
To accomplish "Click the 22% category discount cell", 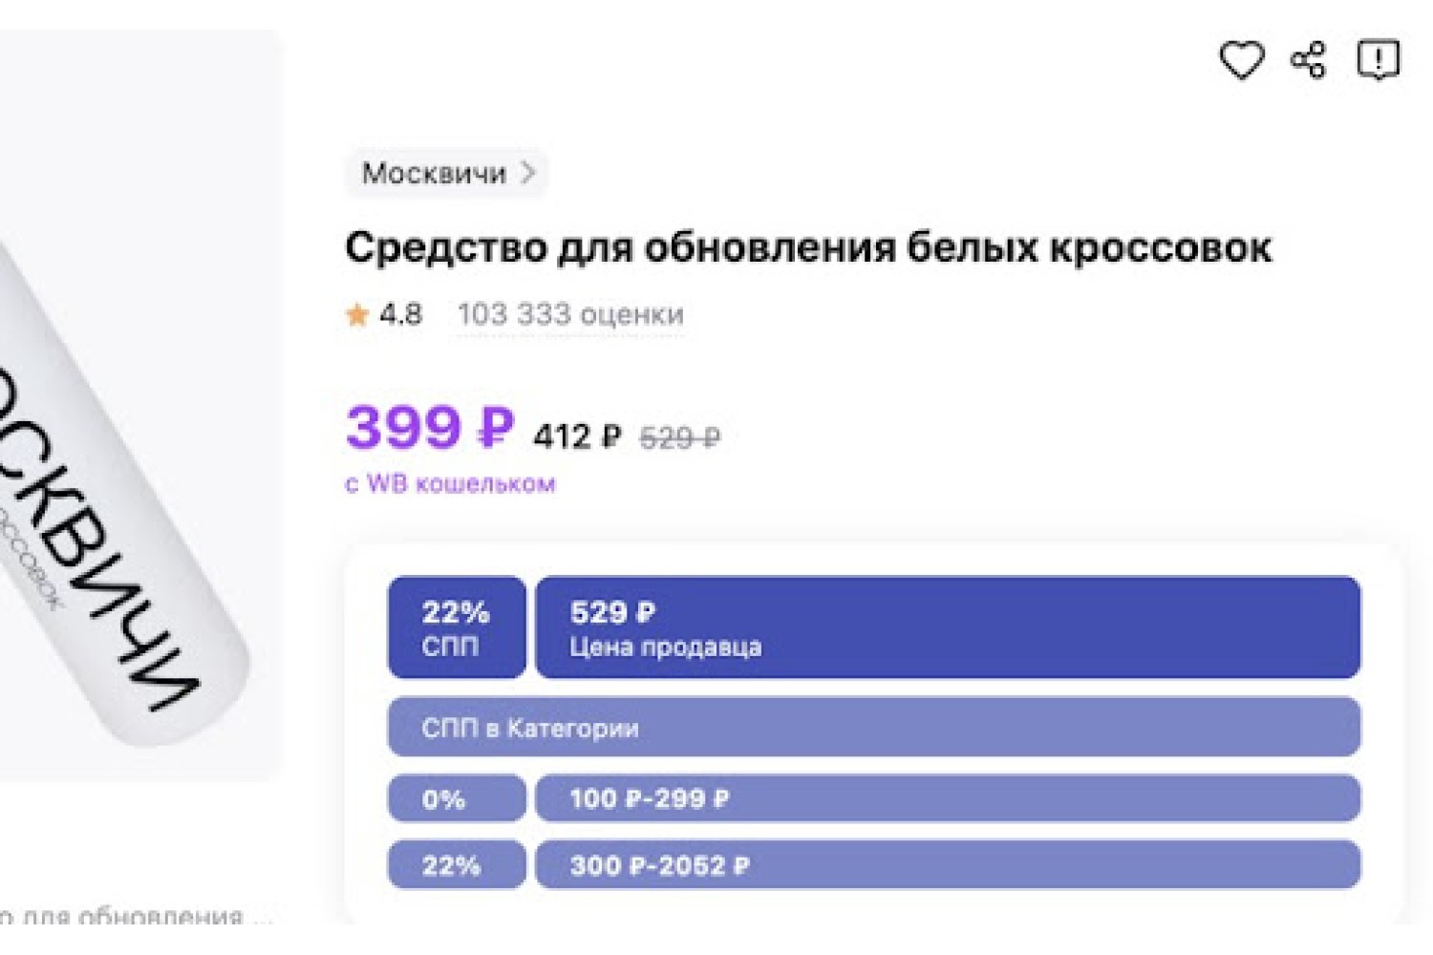I will [457, 865].
